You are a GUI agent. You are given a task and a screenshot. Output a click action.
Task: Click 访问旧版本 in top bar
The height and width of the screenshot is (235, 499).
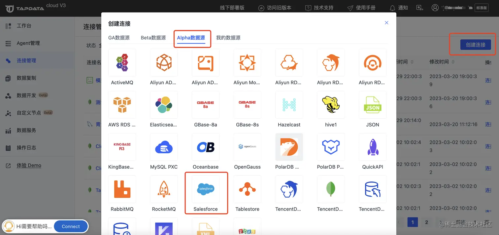(x=275, y=8)
